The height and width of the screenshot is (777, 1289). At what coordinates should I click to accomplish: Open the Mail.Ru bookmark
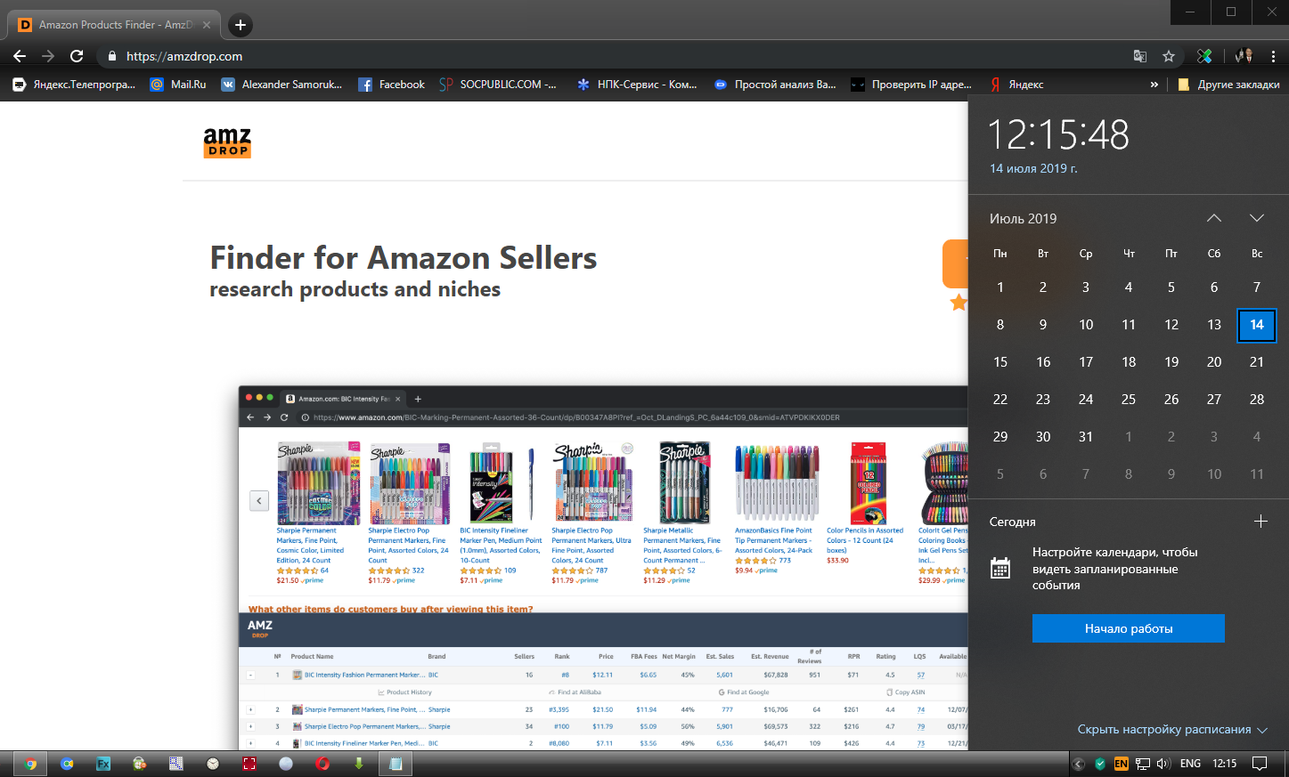[x=178, y=85]
